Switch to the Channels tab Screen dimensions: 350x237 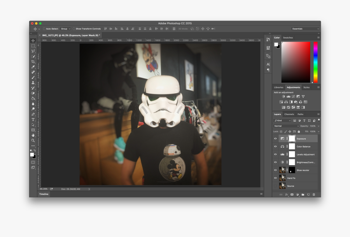[289, 114]
